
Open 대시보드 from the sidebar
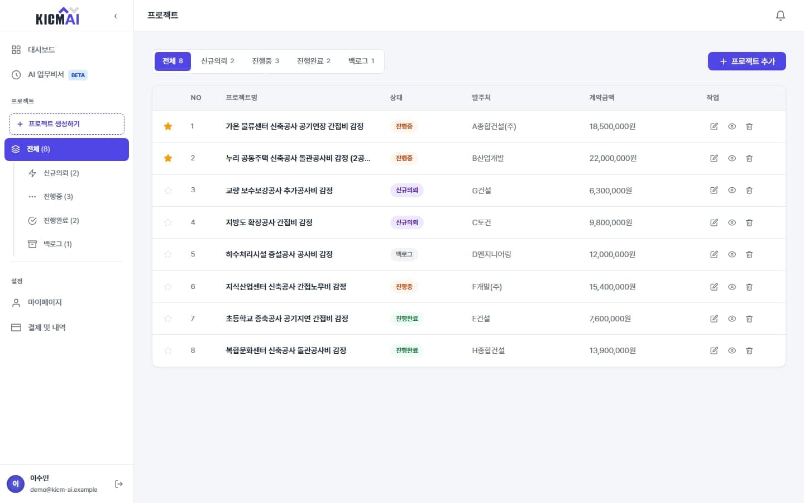(x=66, y=50)
